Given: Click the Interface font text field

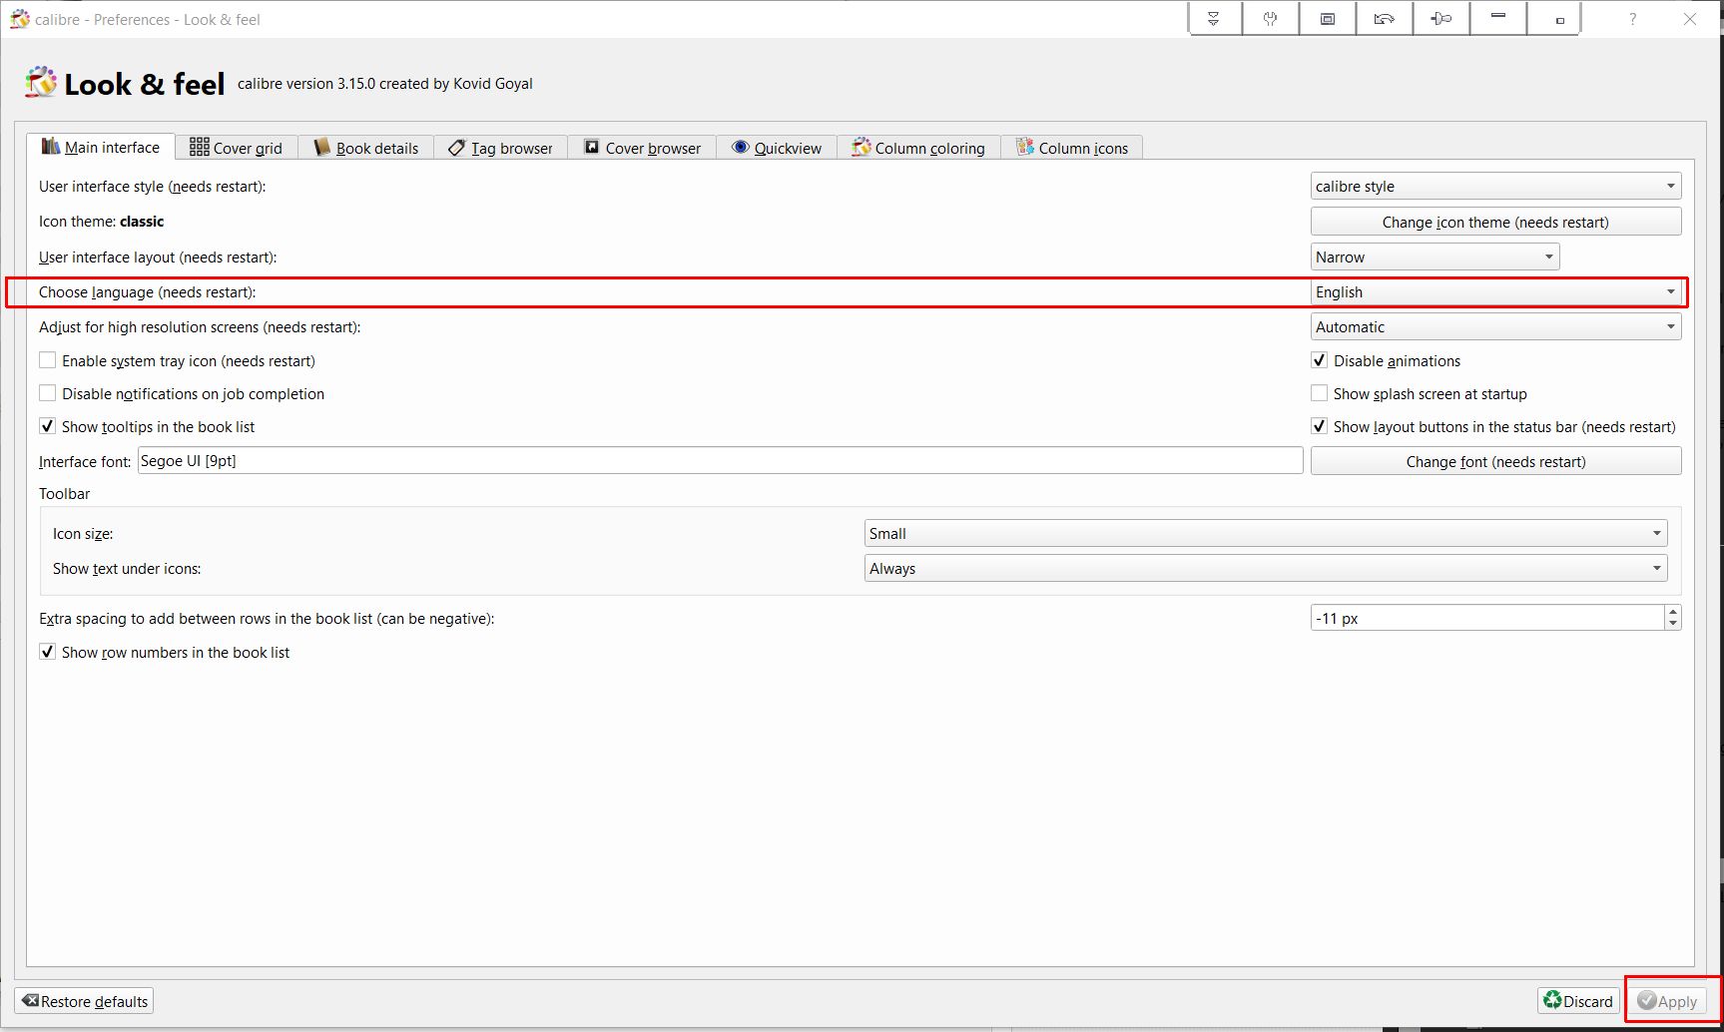Looking at the screenshot, I should pos(720,461).
